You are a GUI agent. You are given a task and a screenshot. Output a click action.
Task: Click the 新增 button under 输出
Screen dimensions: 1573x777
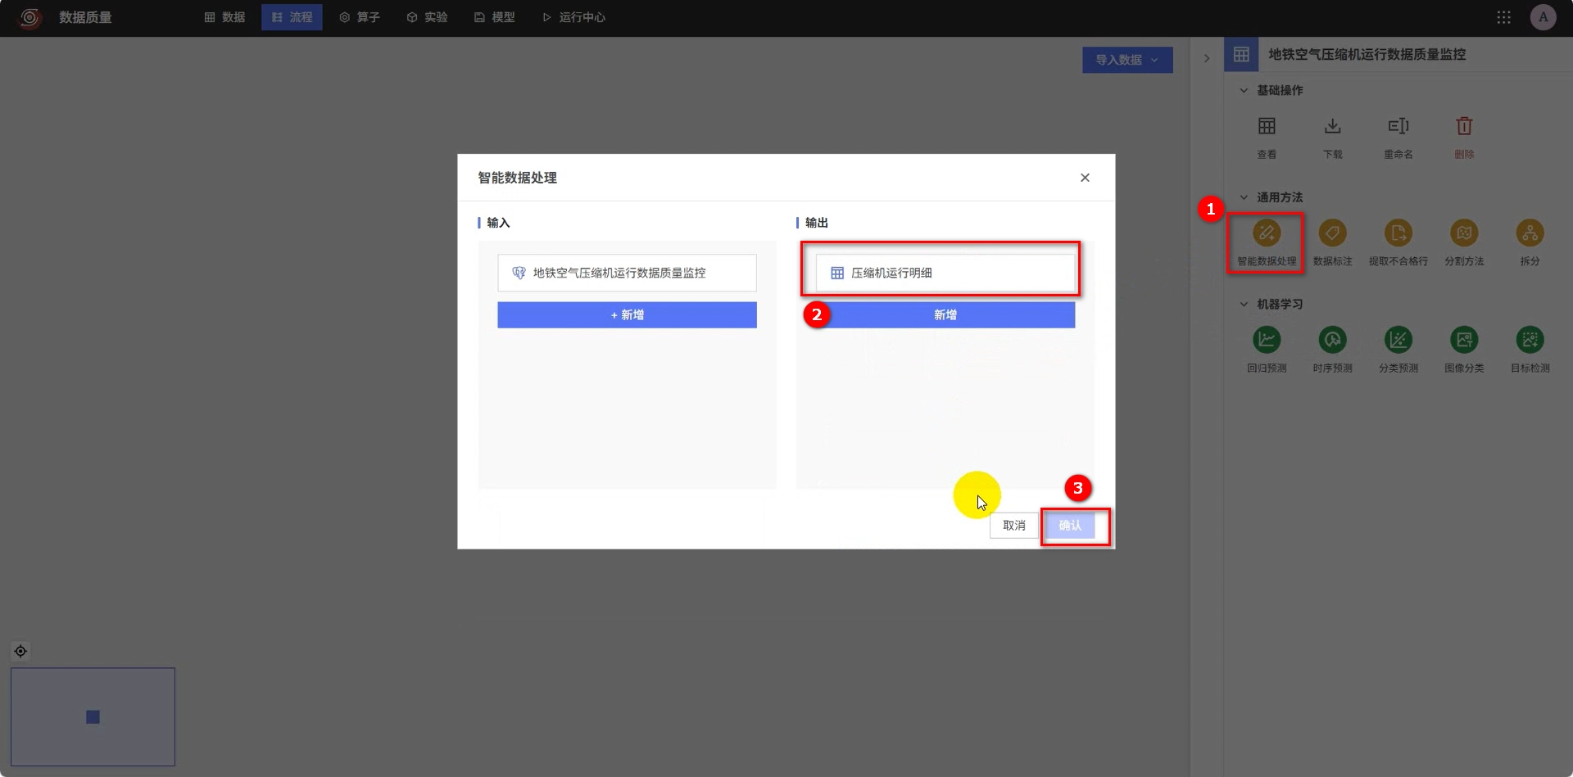point(945,315)
